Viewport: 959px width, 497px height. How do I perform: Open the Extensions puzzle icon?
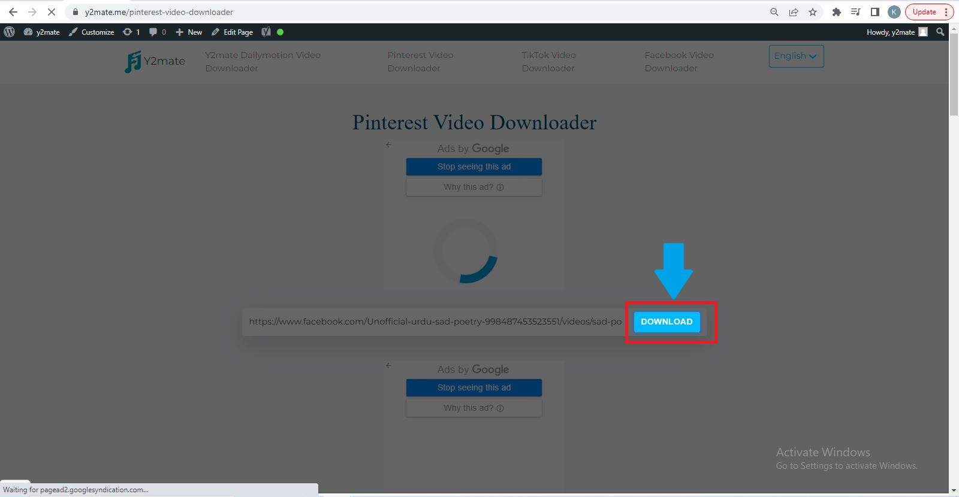click(x=837, y=12)
